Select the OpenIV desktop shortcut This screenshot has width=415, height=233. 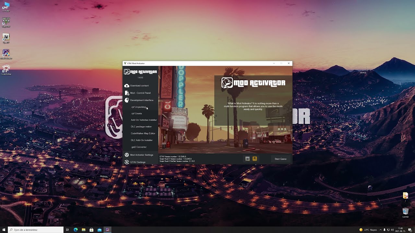pyautogui.click(x=6, y=38)
